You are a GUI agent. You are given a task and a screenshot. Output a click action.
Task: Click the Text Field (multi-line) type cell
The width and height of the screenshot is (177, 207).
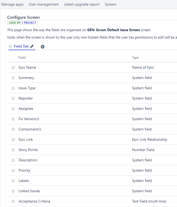coord(149,201)
